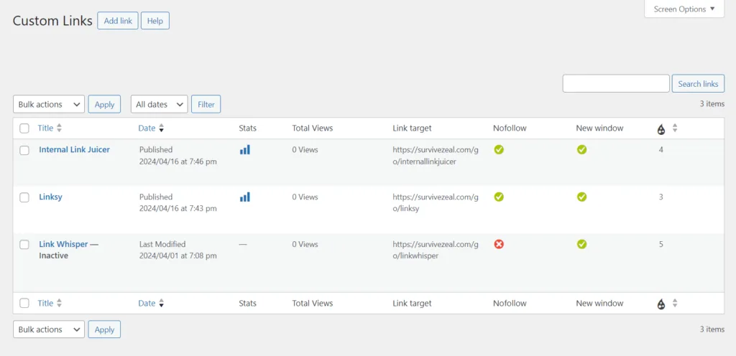Click the go/linkwhisper link target URL
The width and height of the screenshot is (736, 356).
435,250
